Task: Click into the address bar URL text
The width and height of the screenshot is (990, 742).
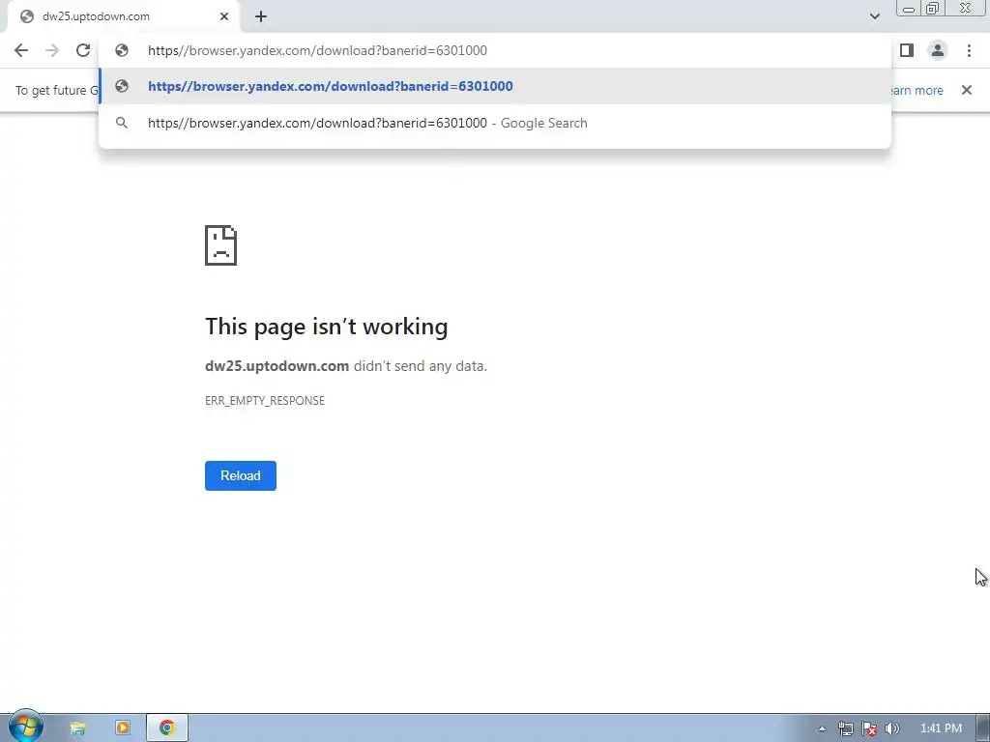Action: 317,50
